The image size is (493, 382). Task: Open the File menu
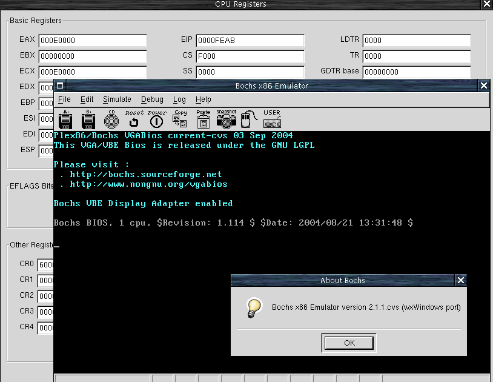pos(64,99)
